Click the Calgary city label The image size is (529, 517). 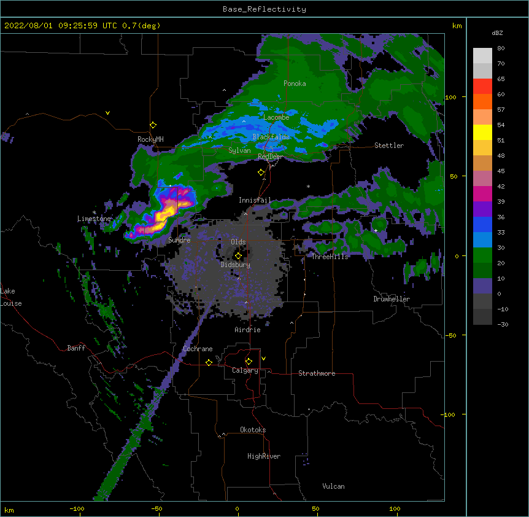click(x=245, y=370)
